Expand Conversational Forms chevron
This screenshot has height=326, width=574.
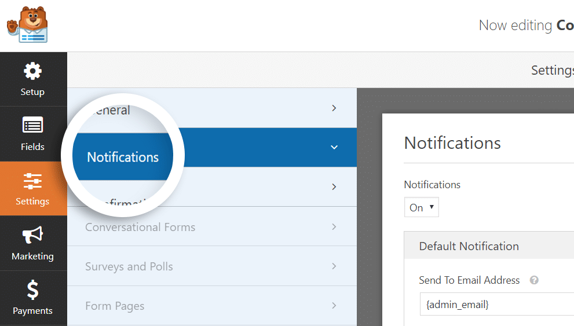(x=334, y=227)
